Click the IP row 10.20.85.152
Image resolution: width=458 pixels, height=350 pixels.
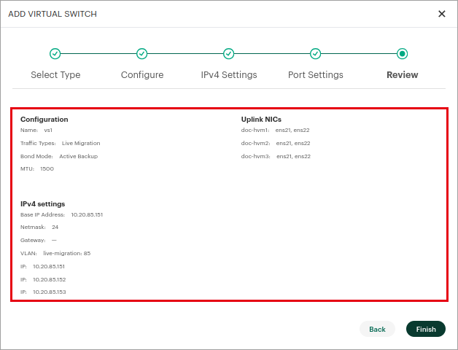[x=43, y=279]
